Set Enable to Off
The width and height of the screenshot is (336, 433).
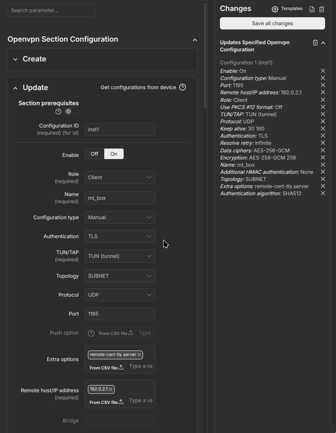94,154
